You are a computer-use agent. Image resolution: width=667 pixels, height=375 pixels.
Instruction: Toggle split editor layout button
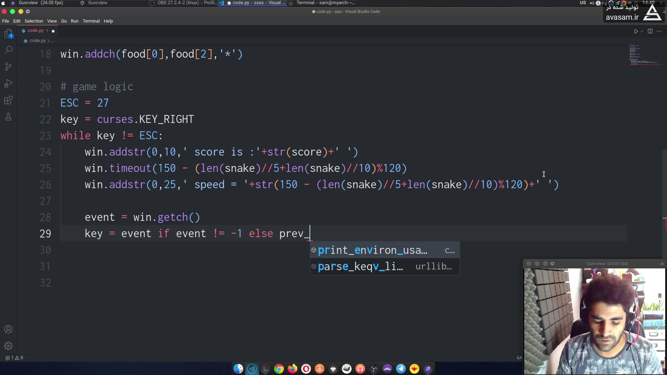click(x=650, y=31)
